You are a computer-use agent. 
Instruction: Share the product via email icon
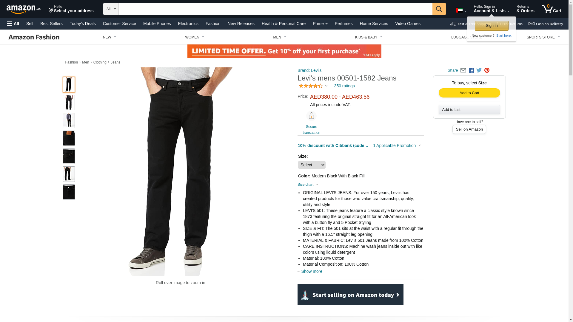click(463, 70)
